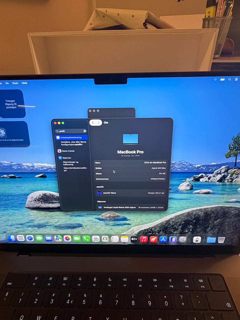This screenshot has width=240, height=320.
Task: Click the 'Innebygd Liquid Retina XDR-skjerm' row
Action: (x=130, y=207)
